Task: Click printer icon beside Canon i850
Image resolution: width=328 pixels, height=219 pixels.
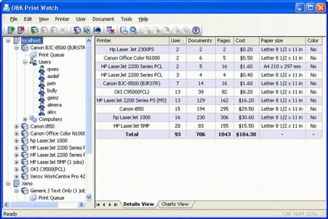Action: (x=25, y=127)
